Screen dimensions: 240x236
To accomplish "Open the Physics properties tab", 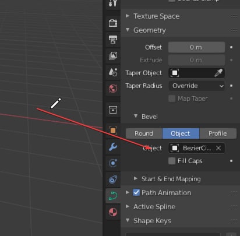I will pos(113,163).
